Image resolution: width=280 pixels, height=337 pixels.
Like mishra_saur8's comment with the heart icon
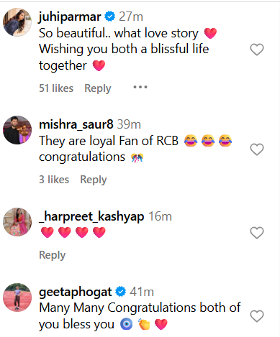point(257,149)
